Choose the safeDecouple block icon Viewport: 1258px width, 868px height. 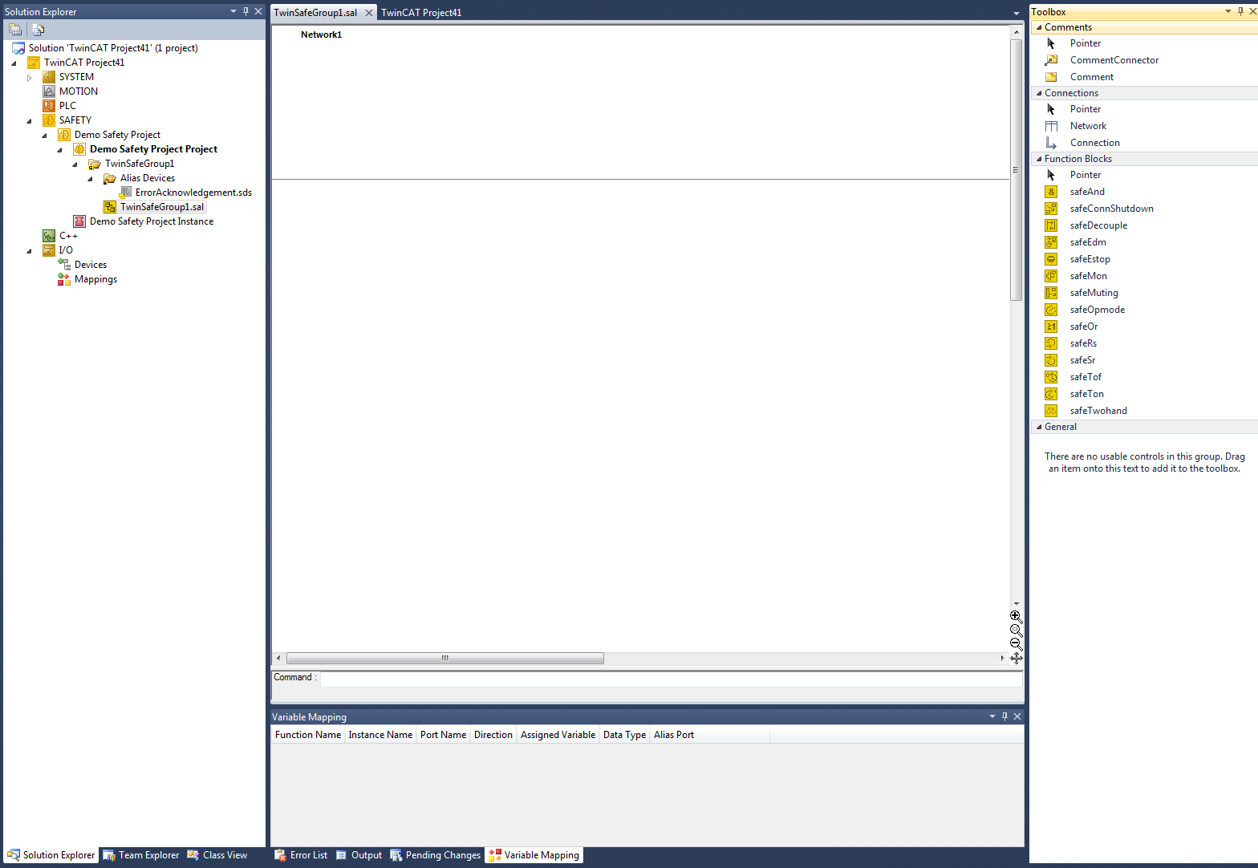pyautogui.click(x=1051, y=225)
